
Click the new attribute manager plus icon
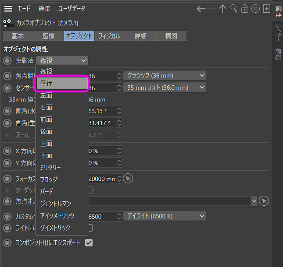266,9
